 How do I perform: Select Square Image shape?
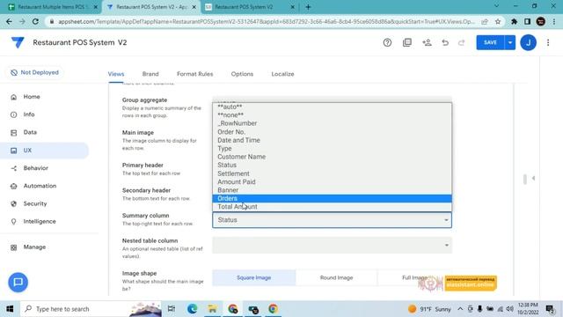tap(254, 278)
